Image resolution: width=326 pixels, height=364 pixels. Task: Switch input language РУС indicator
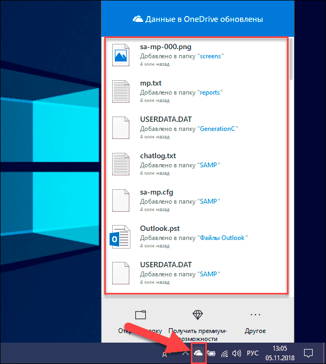(x=253, y=353)
